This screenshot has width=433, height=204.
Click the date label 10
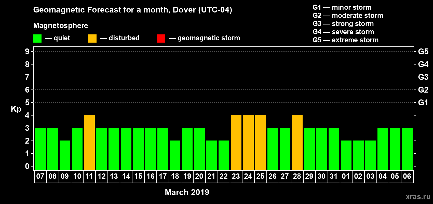pos(77,176)
